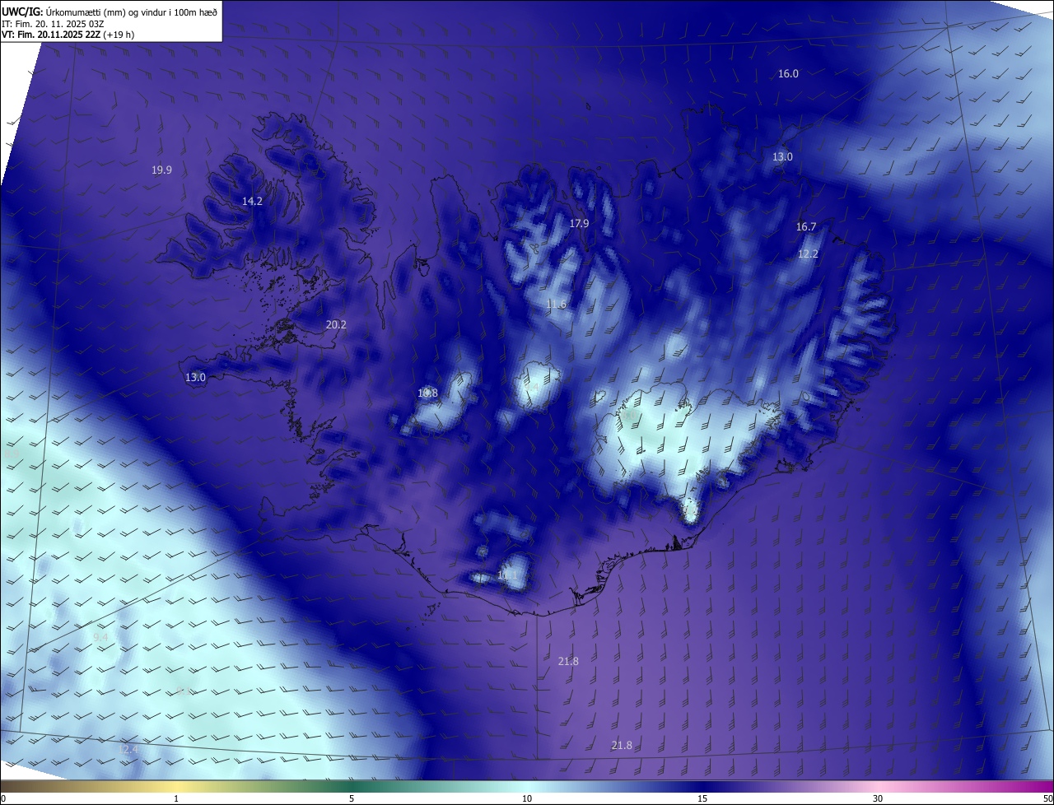Click the title text 'Úrkomumætti (mm) og vindur í 100m hæð'
This screenshot has height=805, width=1054.
(x=132, y=11)
